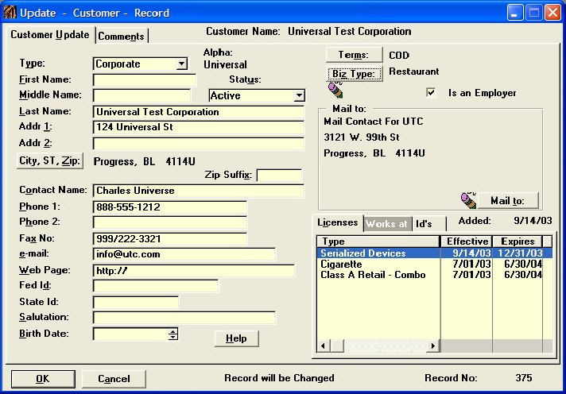The width and height of the screenshot is (566, 394).
Task: Open the City, ST, Zip lookup button
Action: (50, 161)
